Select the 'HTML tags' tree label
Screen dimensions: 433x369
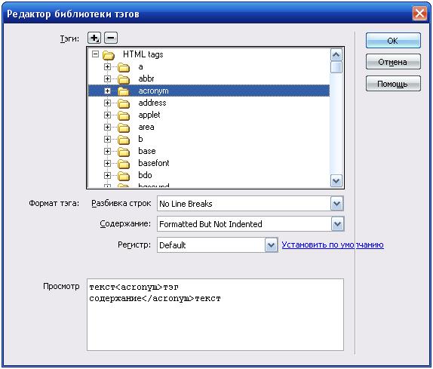[x=143, y=54]
